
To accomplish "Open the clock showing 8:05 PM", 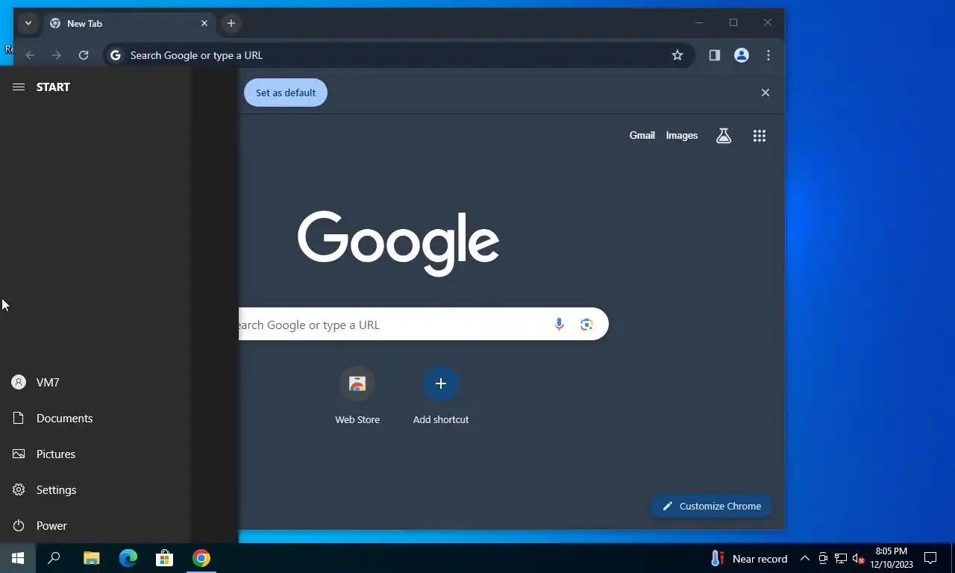I will [x=892, y=558].
